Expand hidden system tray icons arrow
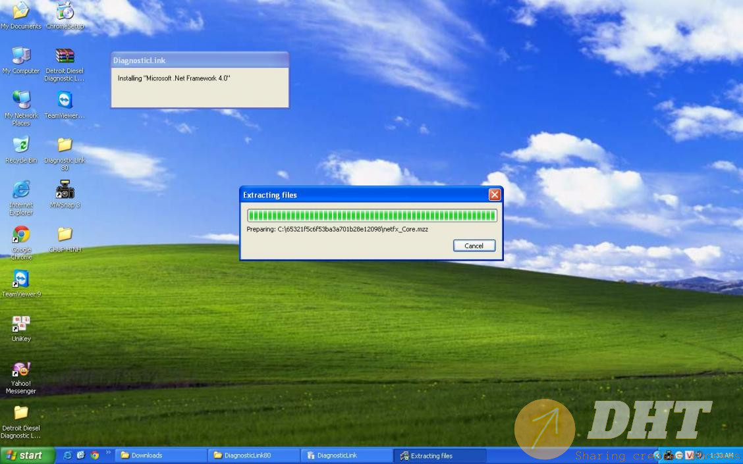This screenshot has height=464, width=743. click(x=657, y=455)
